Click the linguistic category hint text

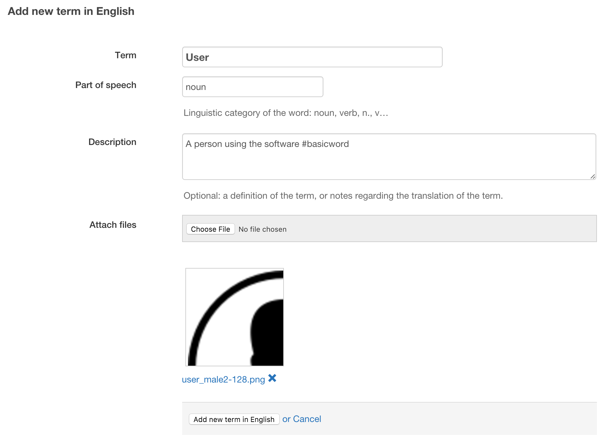286,113
